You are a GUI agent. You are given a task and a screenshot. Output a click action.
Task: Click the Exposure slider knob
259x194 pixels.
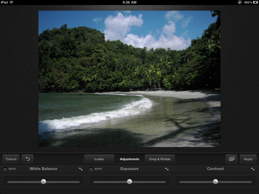(129, 182)
